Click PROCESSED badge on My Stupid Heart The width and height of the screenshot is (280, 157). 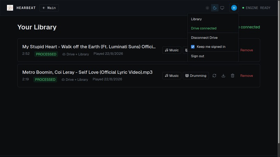pos(46,54)
